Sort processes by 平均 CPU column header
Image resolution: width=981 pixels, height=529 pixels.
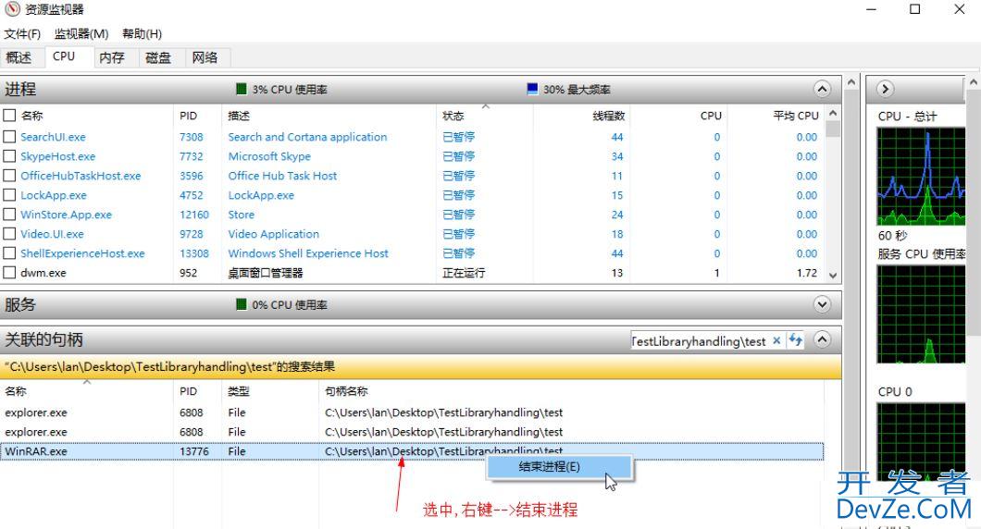795,116
